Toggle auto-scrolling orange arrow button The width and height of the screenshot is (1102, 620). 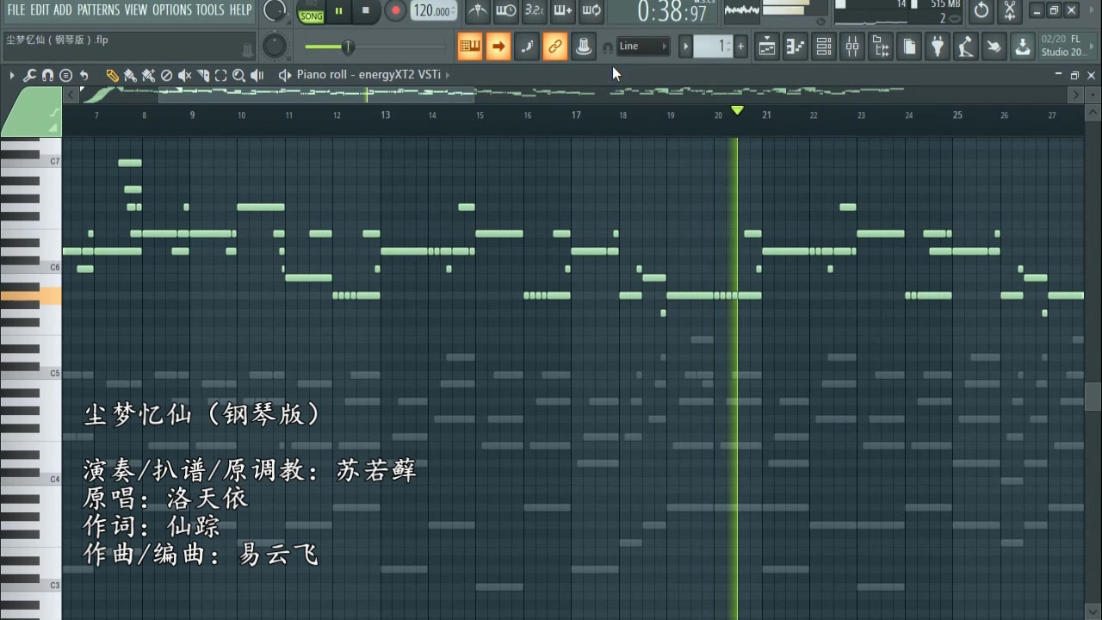coord(498,46)
